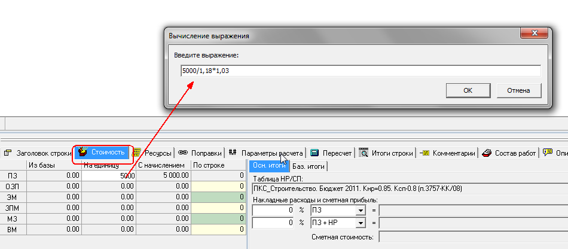The width and height of the screenshot is (568, 249).
Task: Click the profit percent field beside ПЗ + НР
Action: pyautogui.click(x=273, y=223)
